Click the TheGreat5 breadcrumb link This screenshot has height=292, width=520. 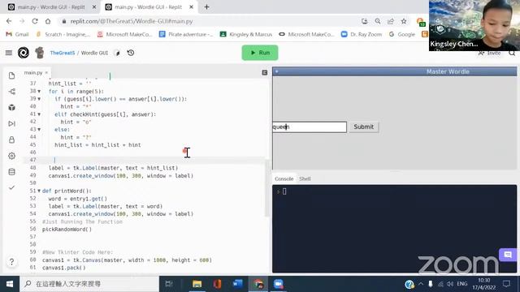pyautogui.click(x=63, y=53)
